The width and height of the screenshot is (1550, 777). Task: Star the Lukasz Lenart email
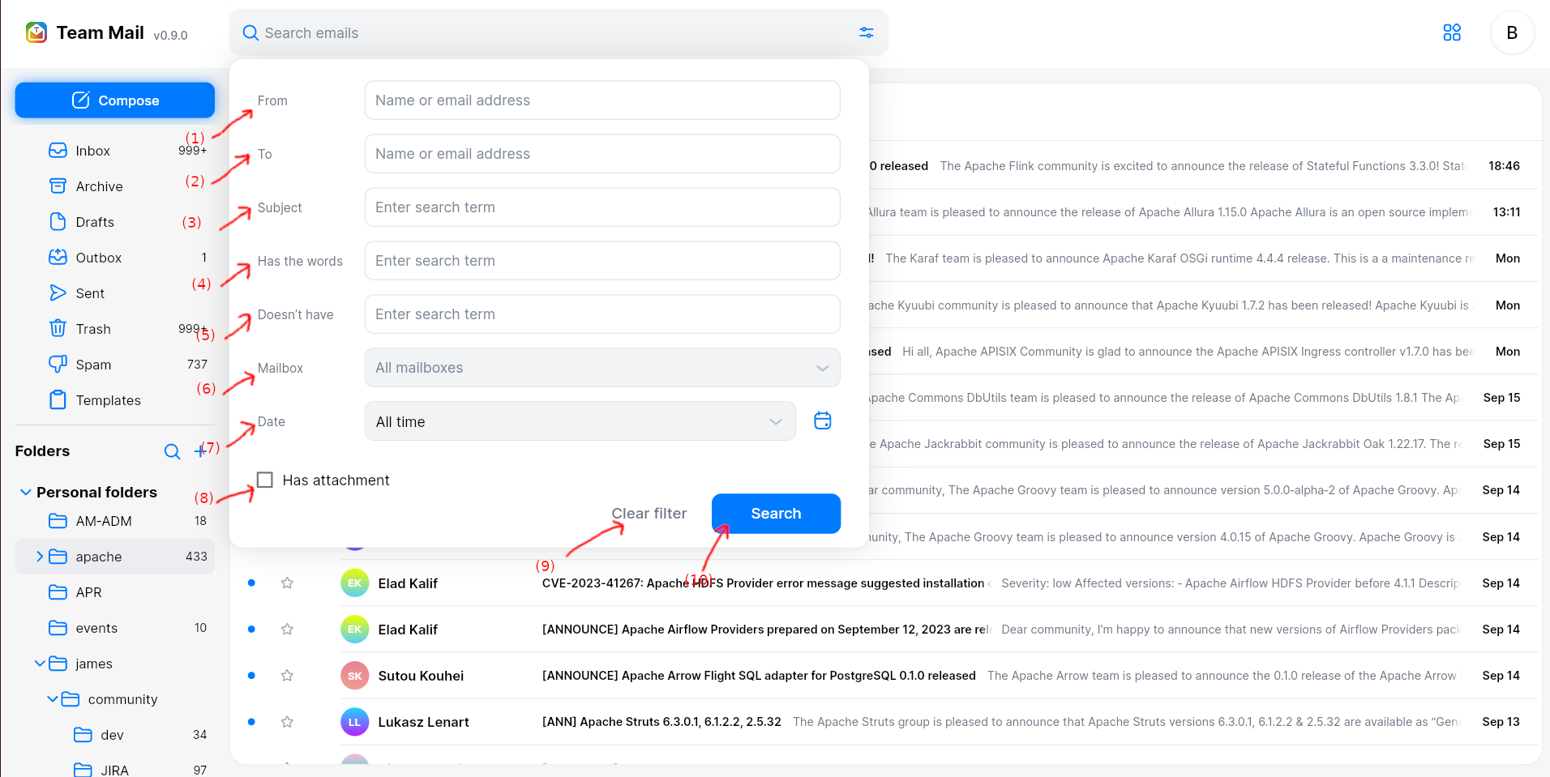click(x=287, y=721)
